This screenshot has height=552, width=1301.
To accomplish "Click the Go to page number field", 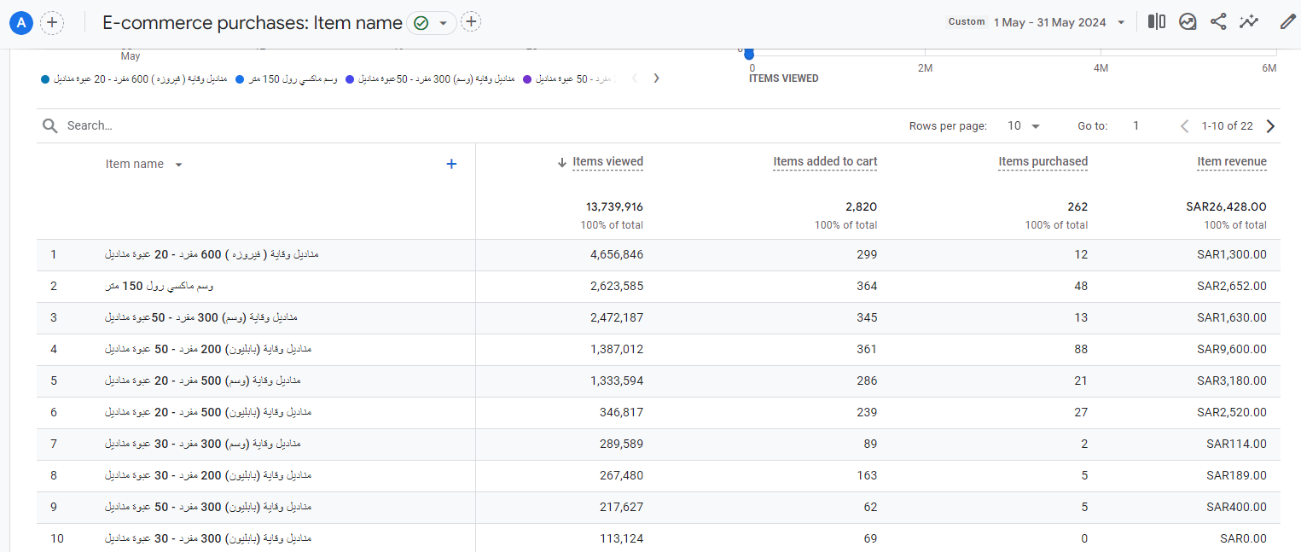I will 1135,126.
